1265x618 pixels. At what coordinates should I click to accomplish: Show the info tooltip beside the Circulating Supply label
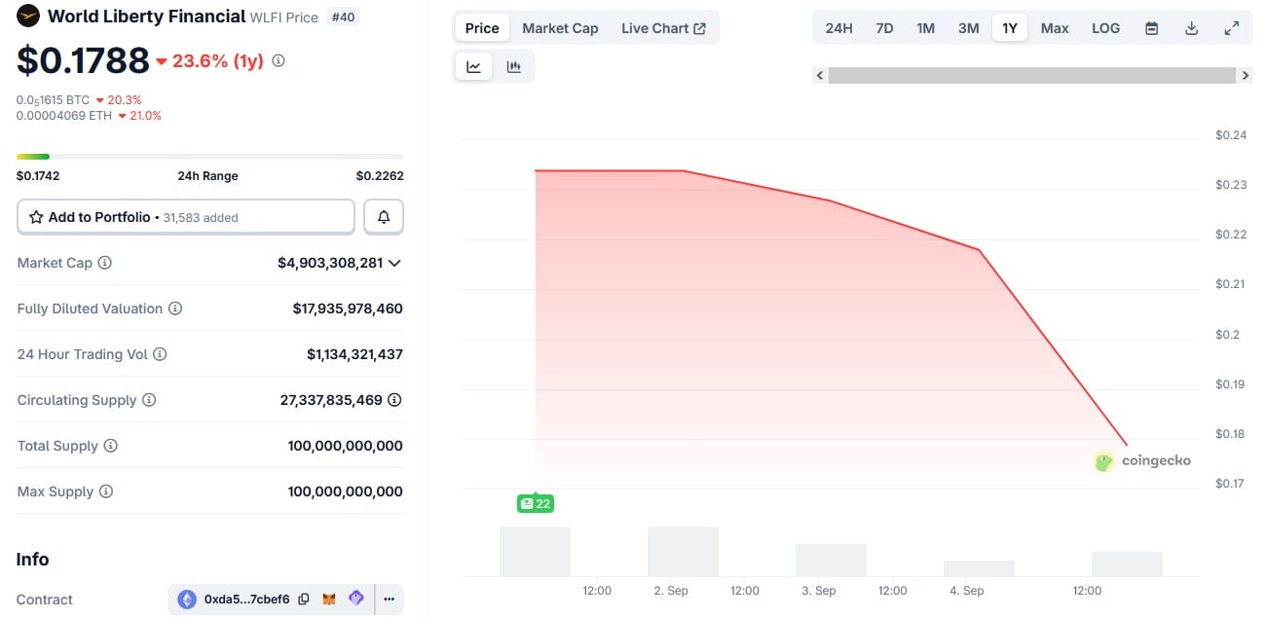pyautogui.click(x=149, y=400)
